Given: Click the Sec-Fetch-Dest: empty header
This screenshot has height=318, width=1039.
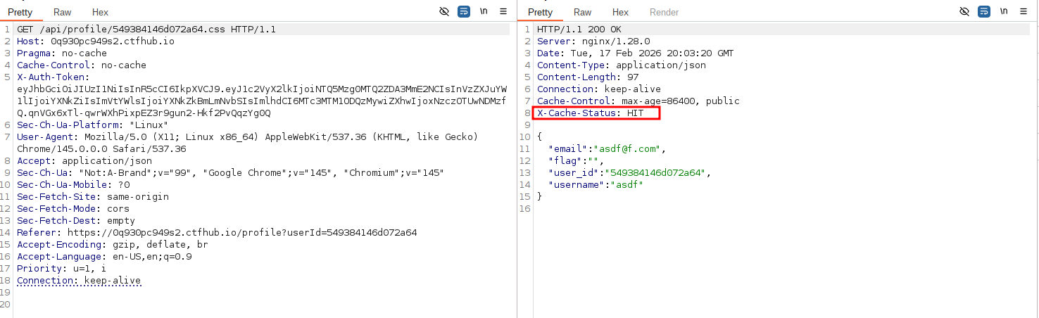Looking at the screenshot, I should click(x=76, y=221).
